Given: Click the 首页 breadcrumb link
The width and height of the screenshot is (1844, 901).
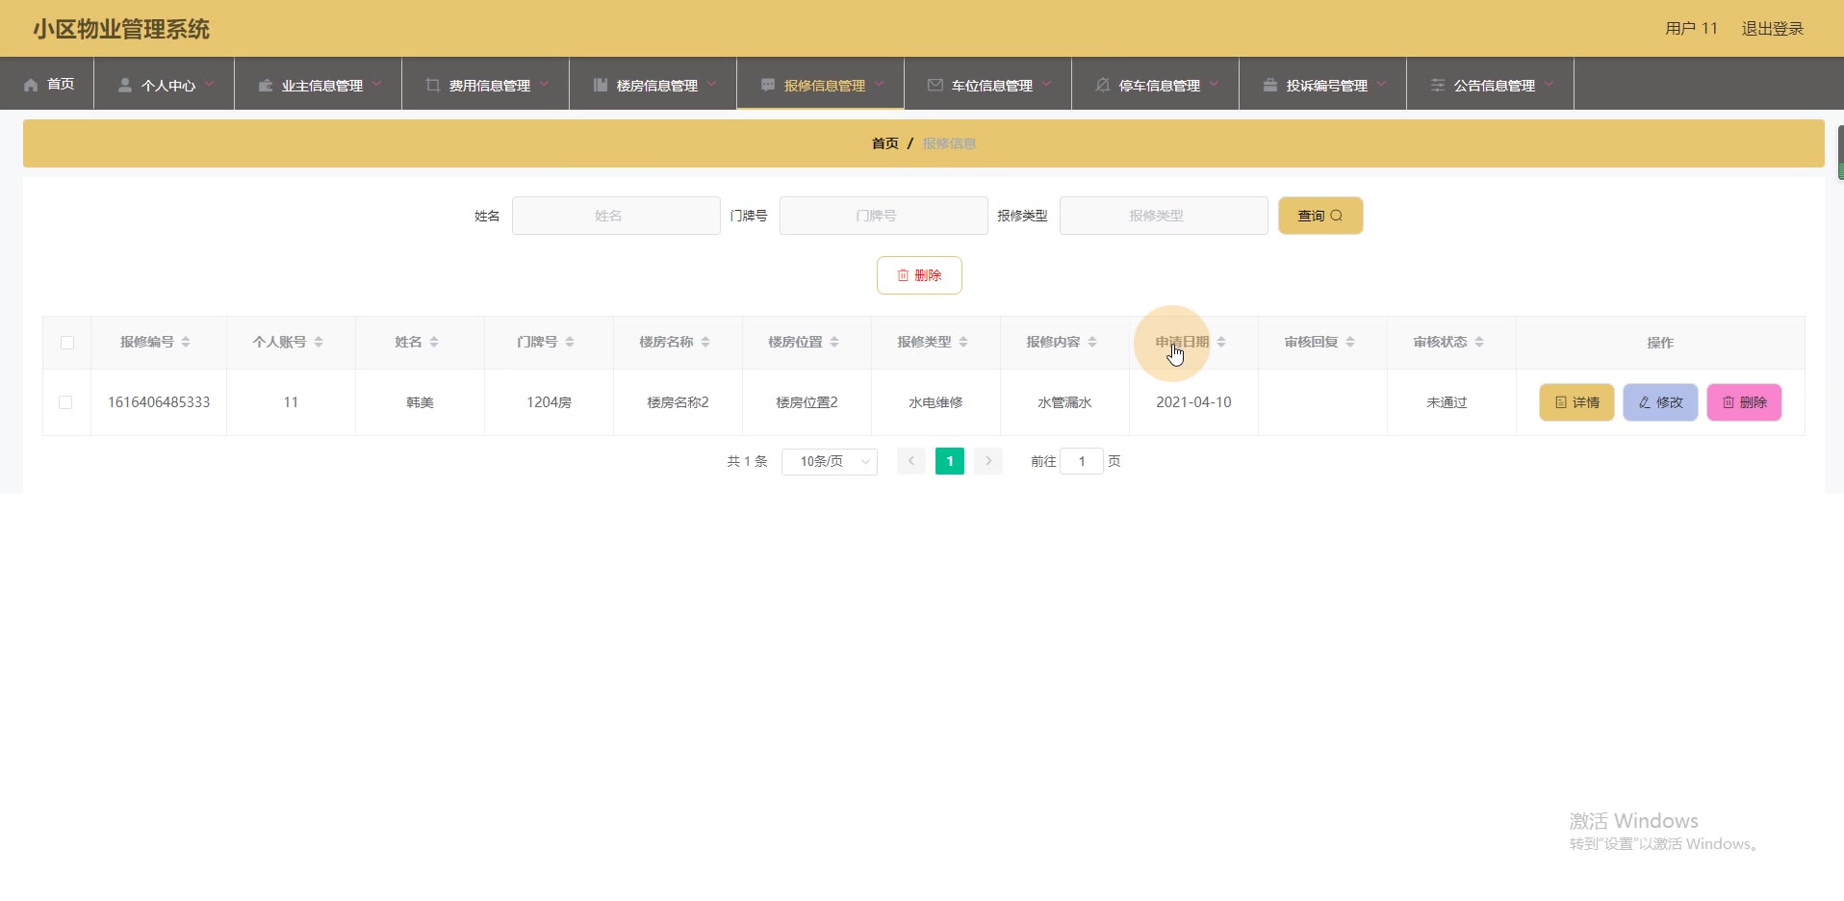Looking at the screenshot, I should 885,143.
